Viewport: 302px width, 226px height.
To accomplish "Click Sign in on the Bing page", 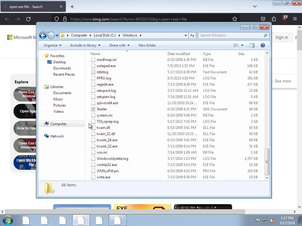I will (x=282, y=37).
